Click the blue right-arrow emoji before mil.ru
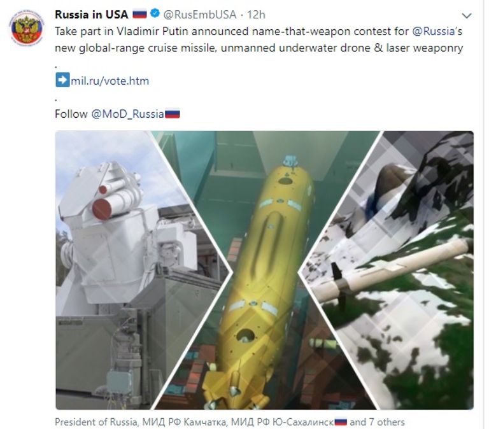Screen dimensions: 489x429 (62, 80)
